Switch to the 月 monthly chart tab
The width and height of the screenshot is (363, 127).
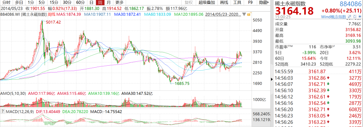coord(109,3)
